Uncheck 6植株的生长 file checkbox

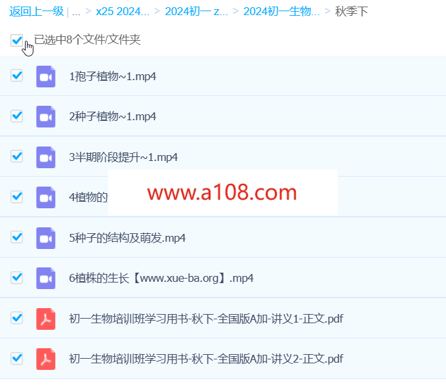[17, 277]
